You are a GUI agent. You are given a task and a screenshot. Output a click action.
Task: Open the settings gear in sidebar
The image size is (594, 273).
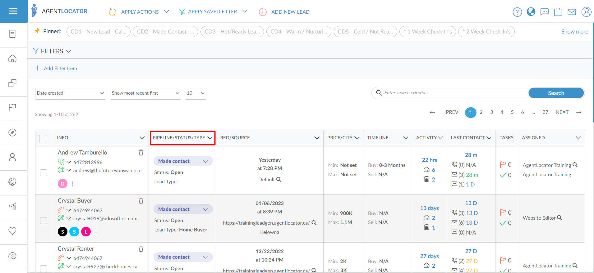pos(12,182)
